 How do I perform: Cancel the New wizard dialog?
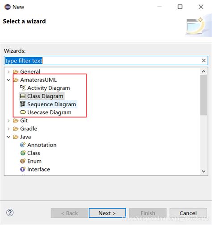pos(188,213)
